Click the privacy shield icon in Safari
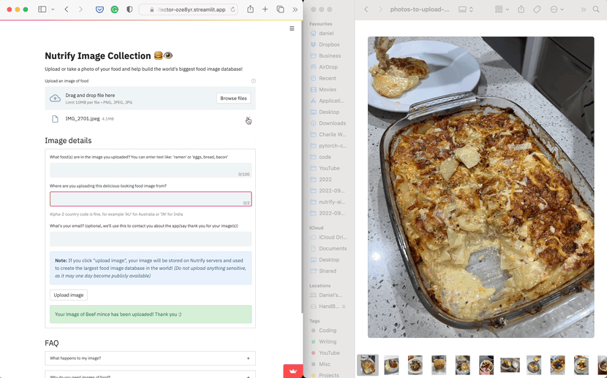Screen dimensions: 607x378 tap(129, 9)
